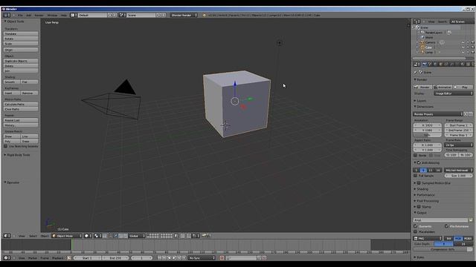The height and width of the screenshot is (267, 476).
Task: Toggle the Stamp checkbox
Action: (419, 207)
